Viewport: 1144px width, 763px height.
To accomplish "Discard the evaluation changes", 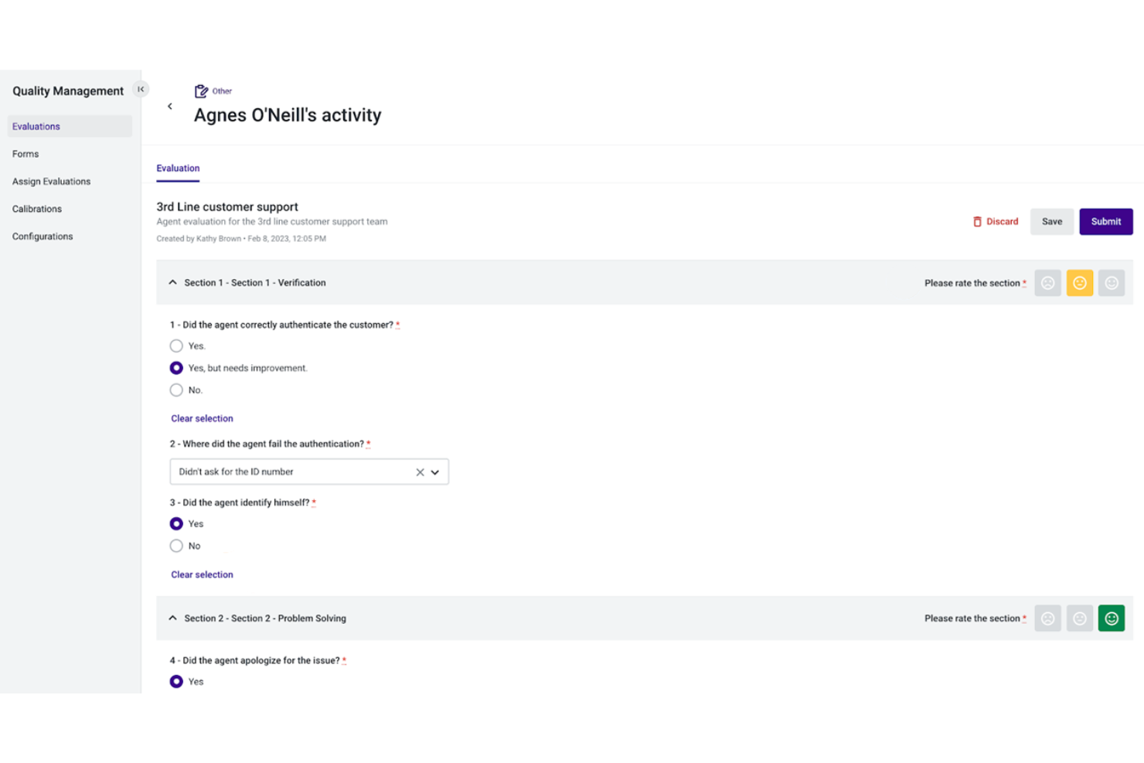I will pyautogui.click(x=996, y=221).
